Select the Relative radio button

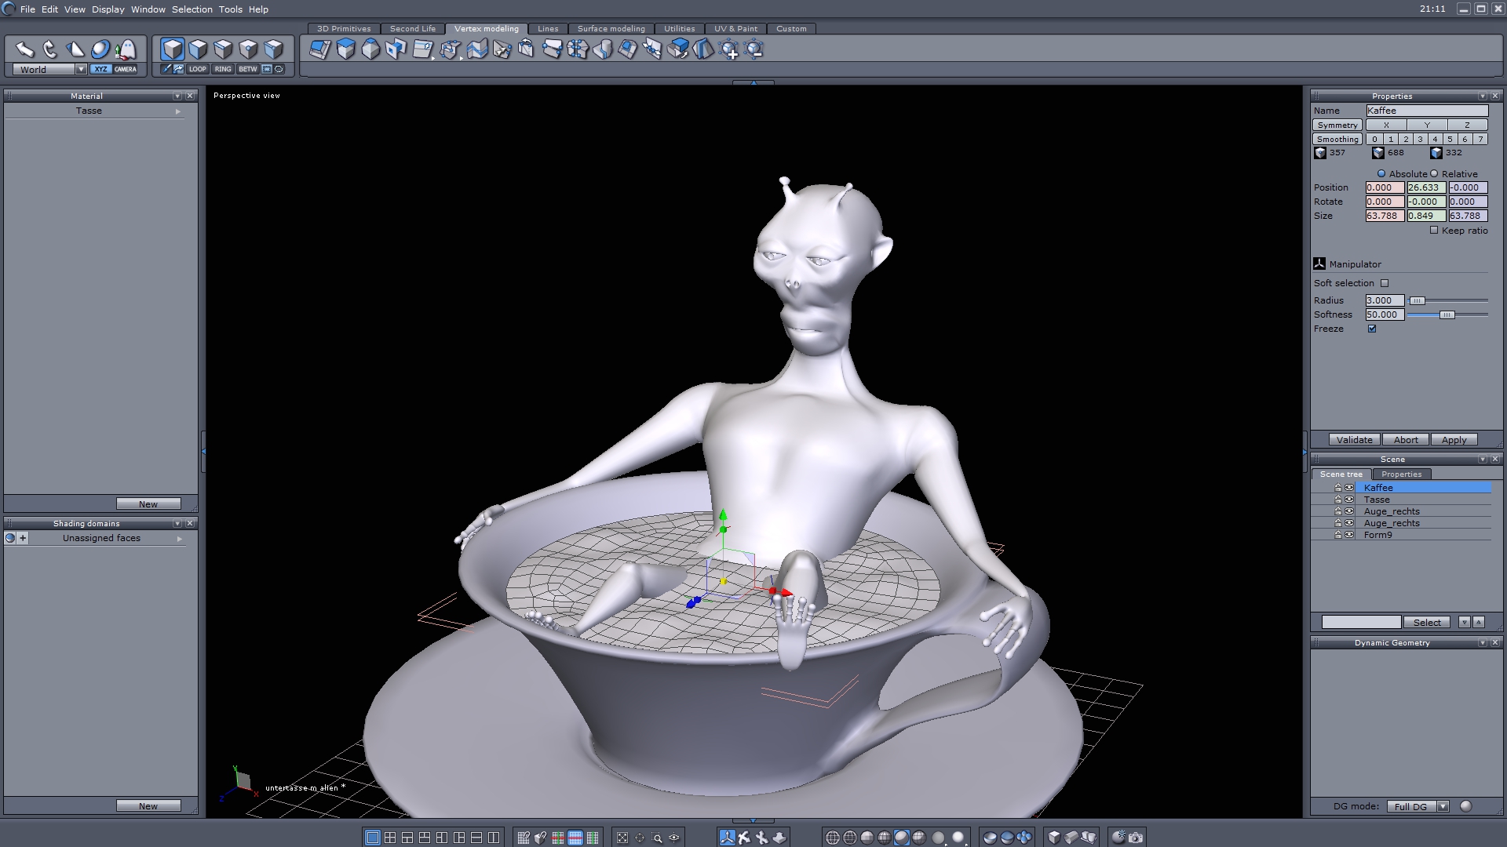[1434, 173]
